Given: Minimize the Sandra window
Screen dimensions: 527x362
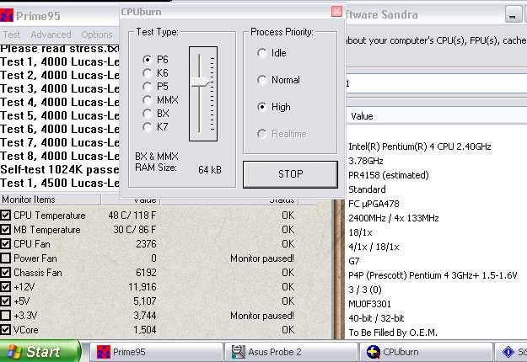Looking at the screenshot, I should 513,15.
